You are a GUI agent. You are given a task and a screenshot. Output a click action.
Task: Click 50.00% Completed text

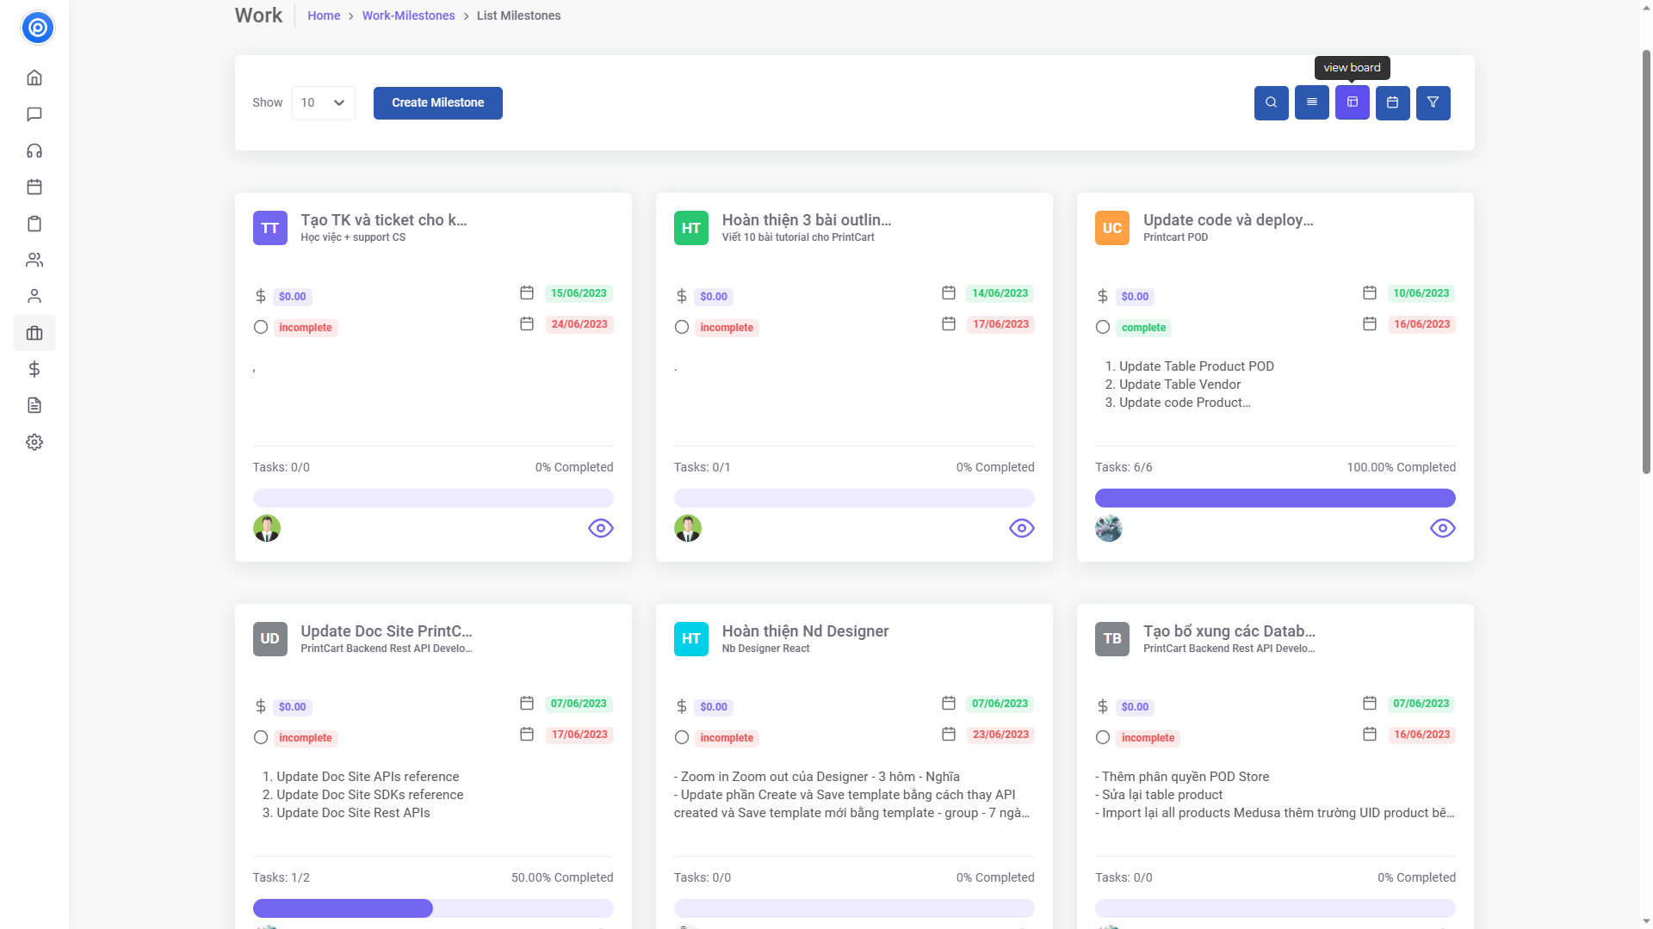pyautogui.click(x=562, y=877)
